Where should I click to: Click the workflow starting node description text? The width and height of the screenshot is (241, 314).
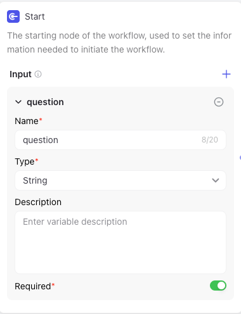pos(119,42)
